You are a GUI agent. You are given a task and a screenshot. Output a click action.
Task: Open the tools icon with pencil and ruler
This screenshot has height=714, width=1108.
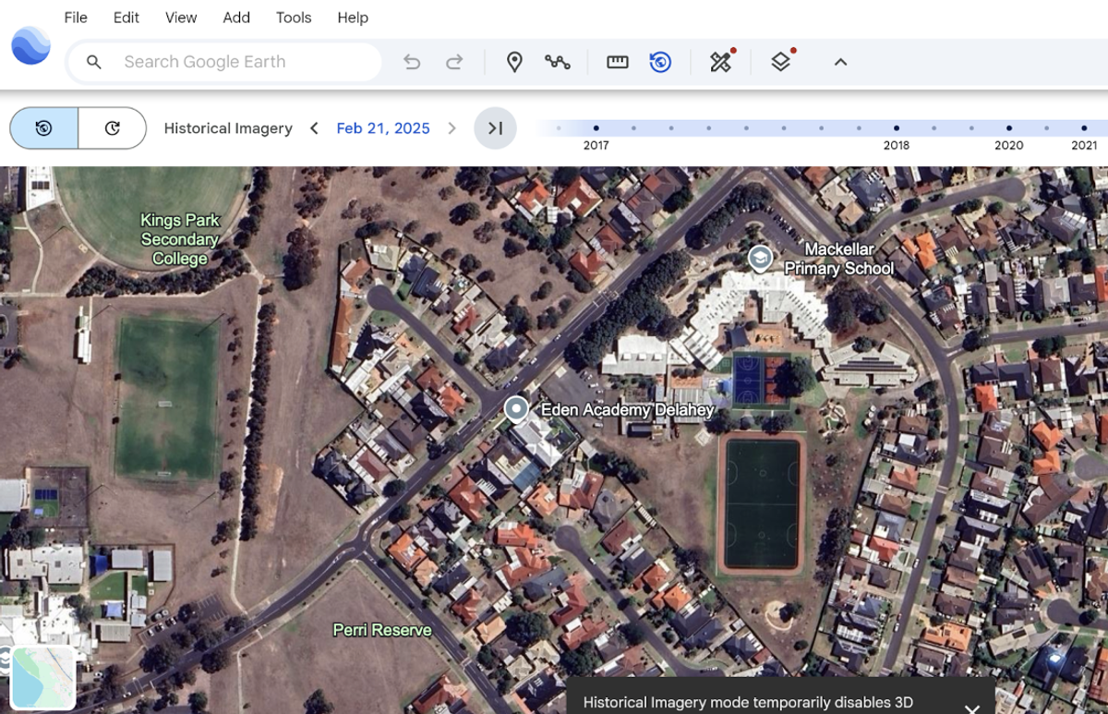point(720,62)
